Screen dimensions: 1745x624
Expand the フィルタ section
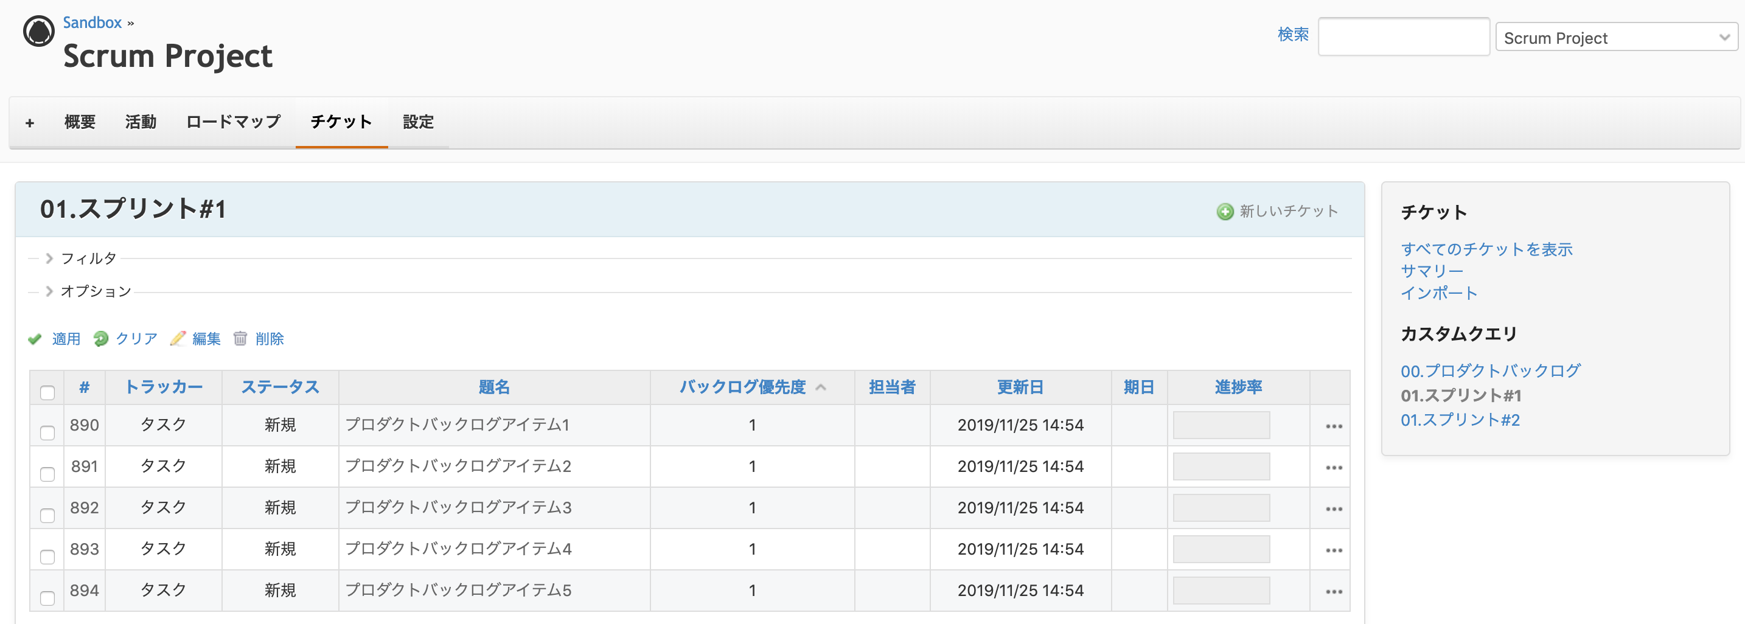coord(82,258)
